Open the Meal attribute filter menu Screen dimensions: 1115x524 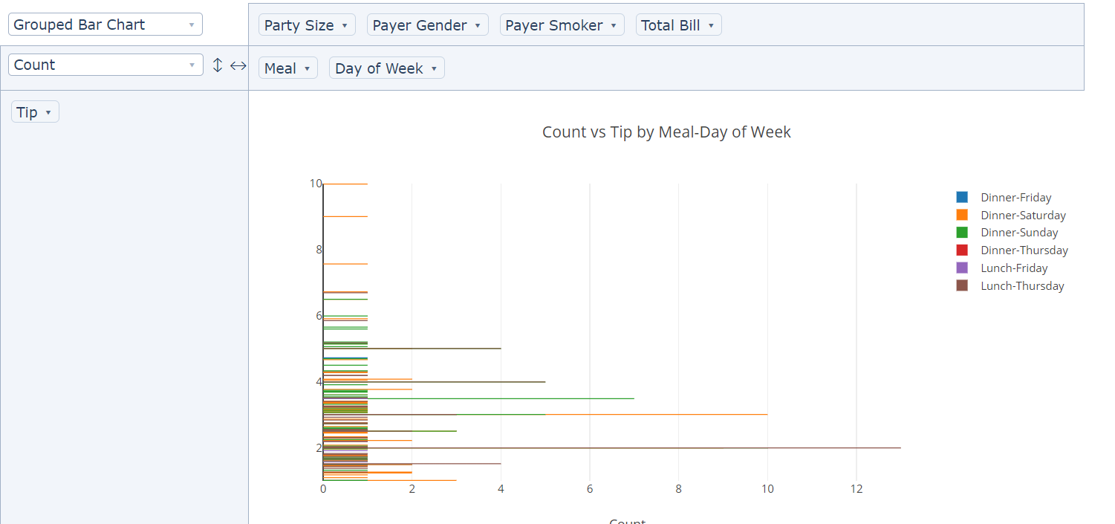click(x=307, y=68)
